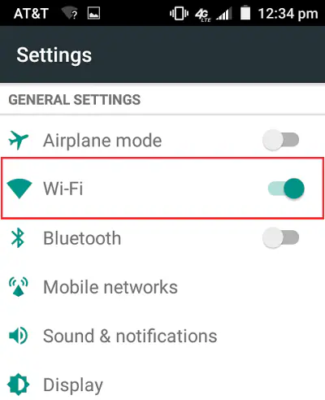325x400 pixels.
Task: Tap the 12:34 pm clock
Action: pos(288,14)
